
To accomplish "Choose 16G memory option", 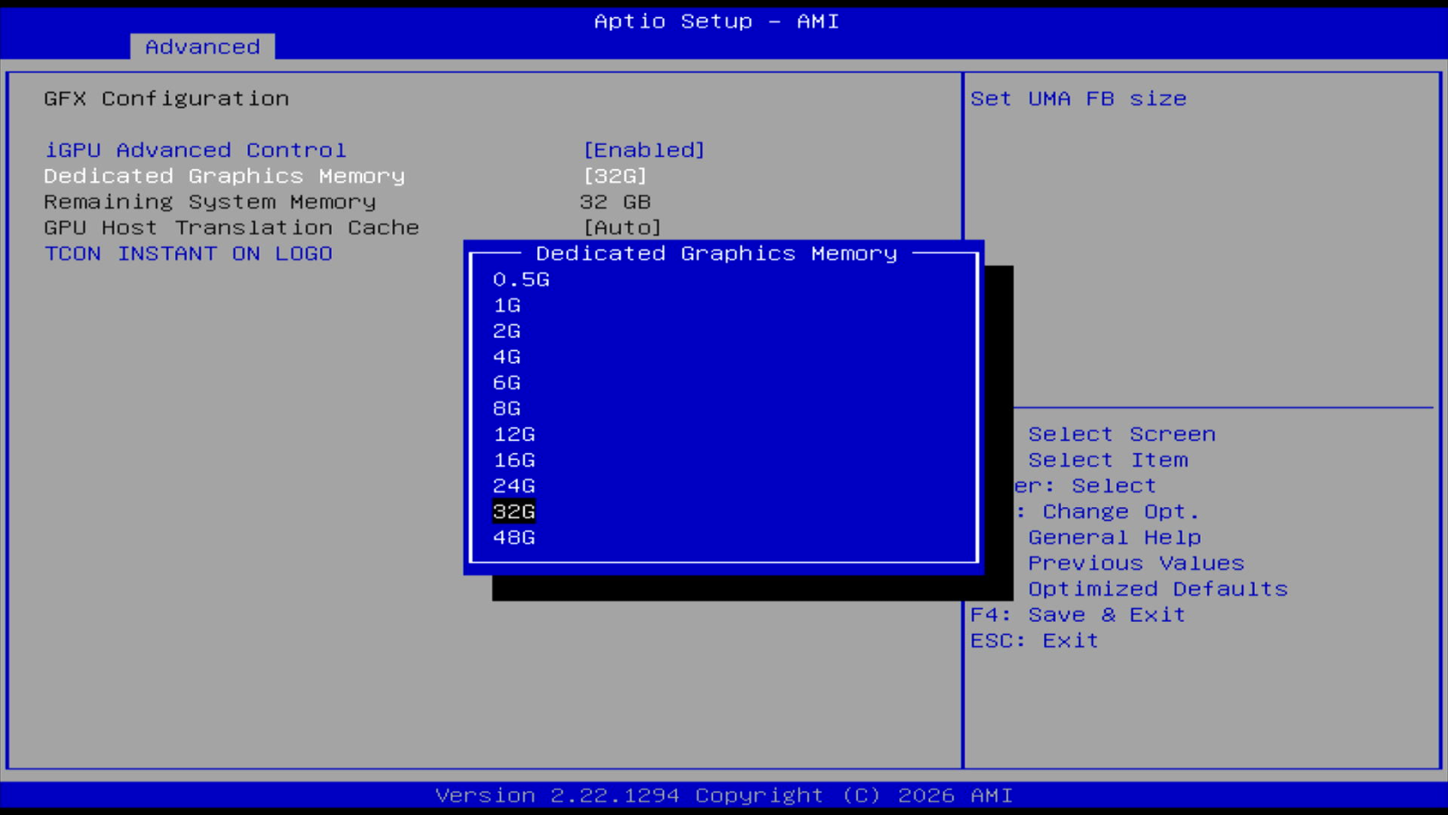I will tap(514, 461).
